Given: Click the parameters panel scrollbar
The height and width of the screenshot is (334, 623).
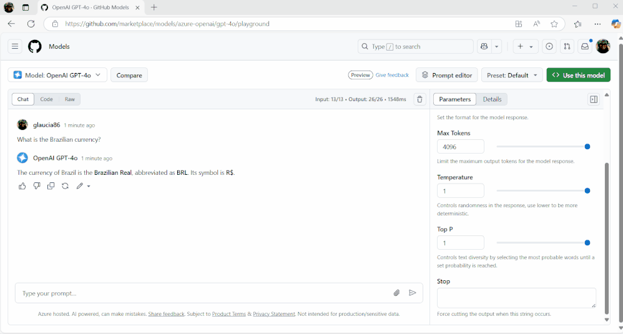Looking at the screenshot, I should [x=607, y=238].
